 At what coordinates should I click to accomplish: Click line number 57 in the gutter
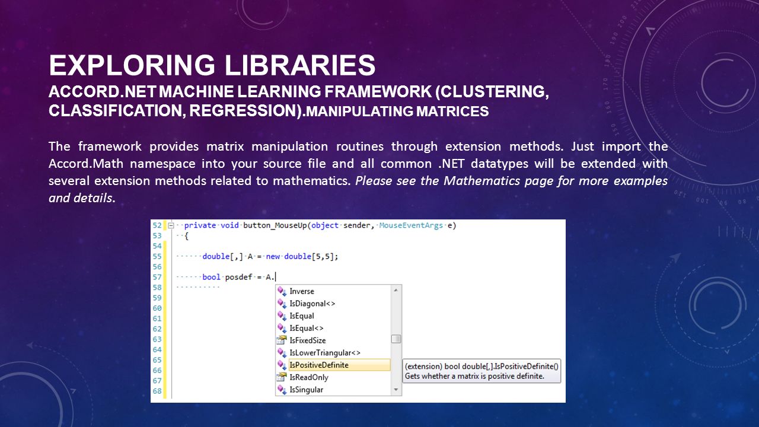tap(157, 277)
